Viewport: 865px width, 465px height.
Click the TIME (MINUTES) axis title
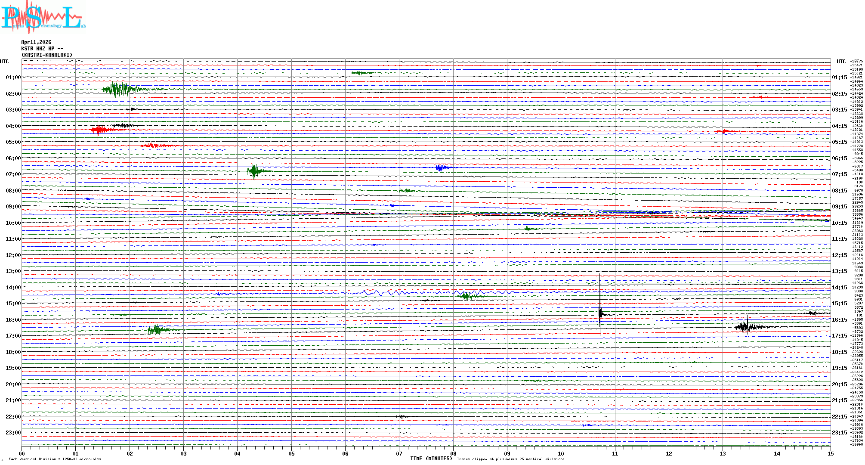click(431, 459)
